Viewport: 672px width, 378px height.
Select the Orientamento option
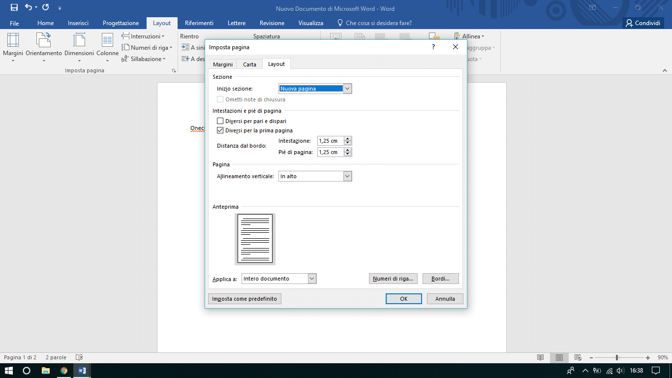[43, 47]
